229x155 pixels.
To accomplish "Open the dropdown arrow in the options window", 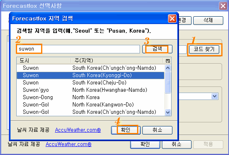I will [214, 96].
